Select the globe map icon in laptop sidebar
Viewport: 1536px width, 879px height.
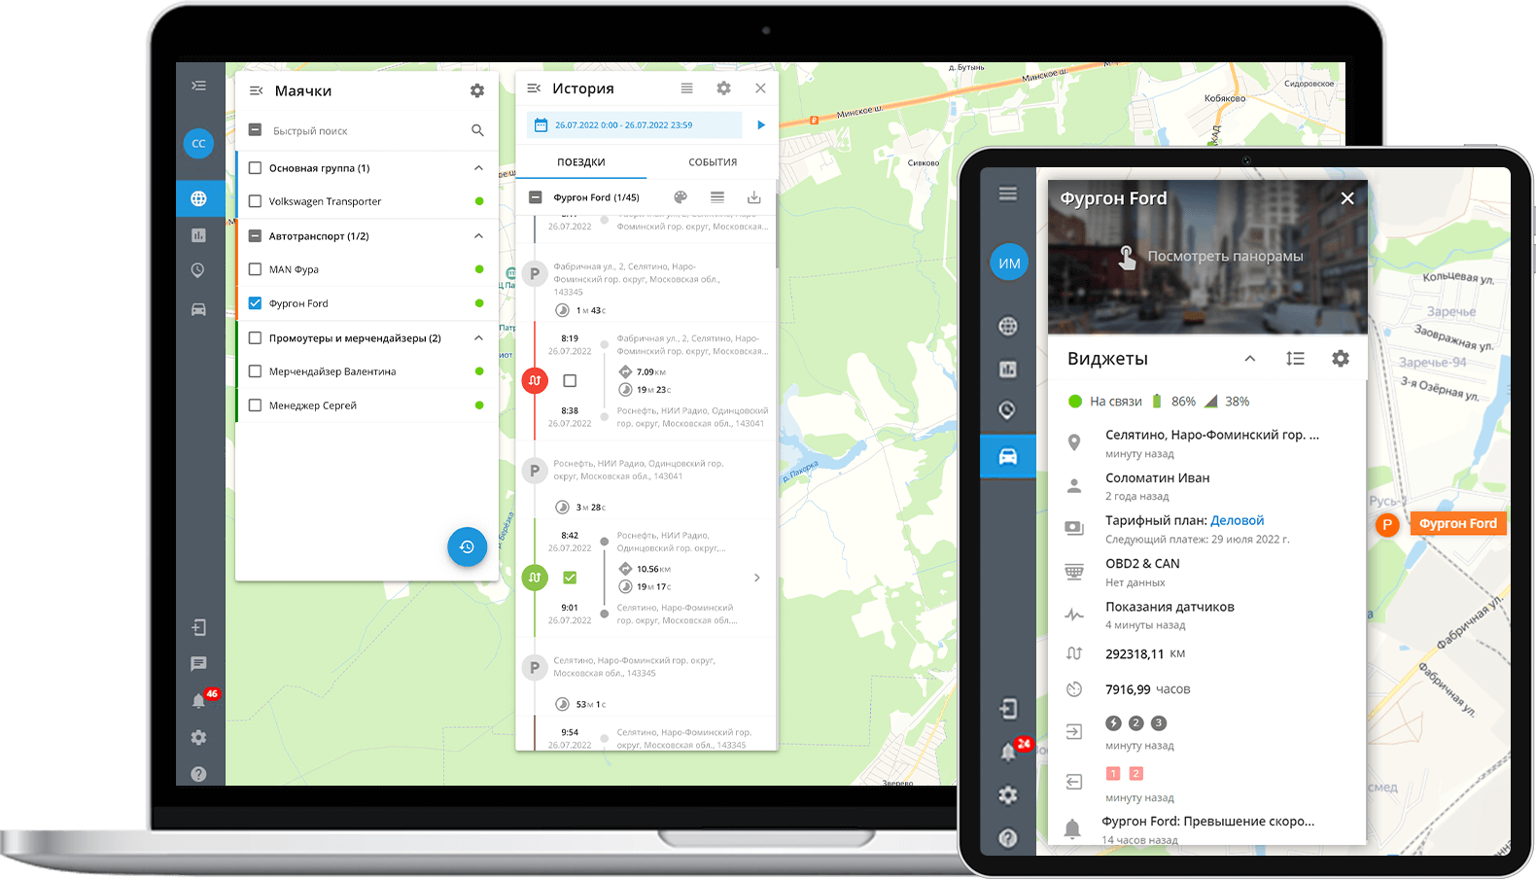click(198, 198)
